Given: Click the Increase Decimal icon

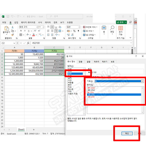Looking at the screenshot, I should coord(68,35).
